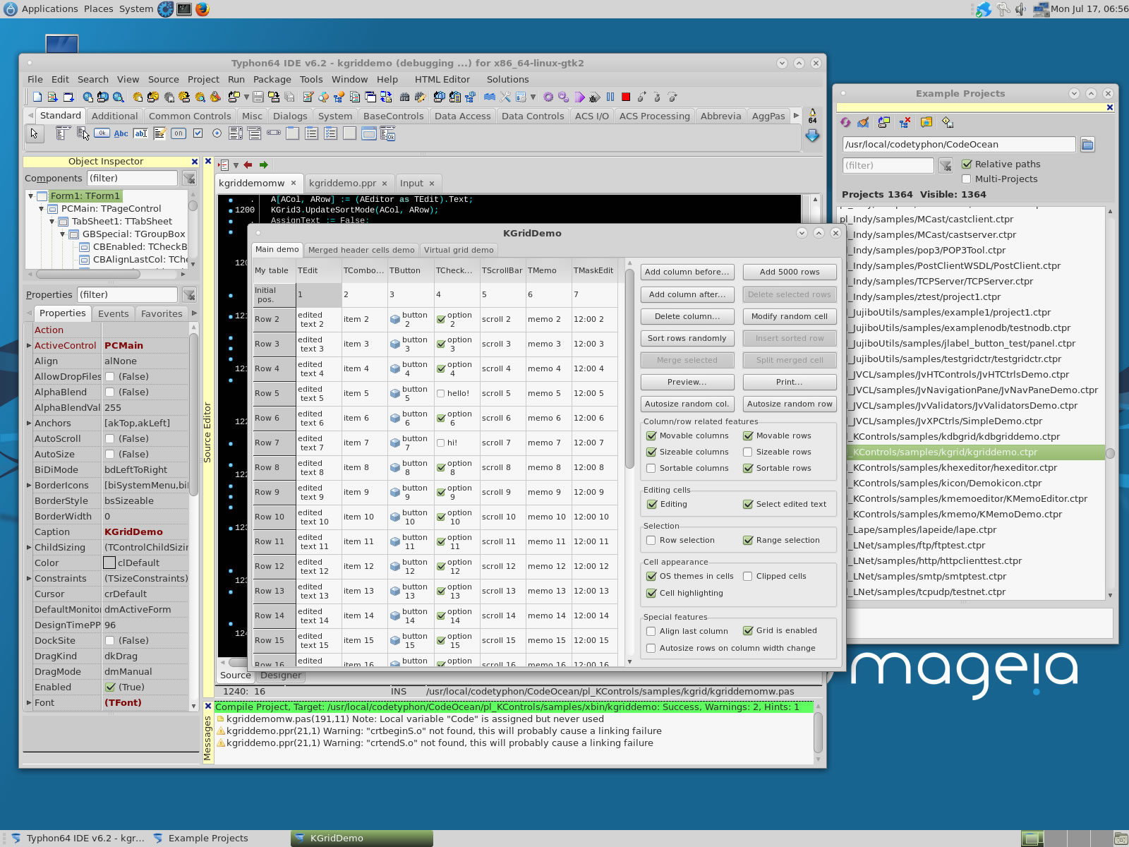The height and width of the screenshot is (847, 1129).
Task: Collapse the Form1: TForm1 tree node
Action: 30,196
